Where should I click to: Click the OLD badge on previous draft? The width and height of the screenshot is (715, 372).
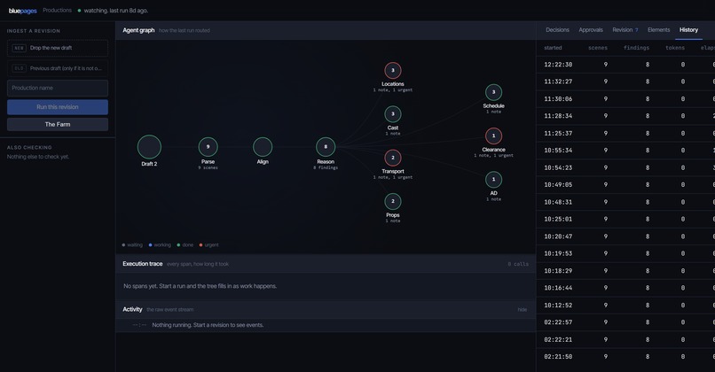(x=19, y=68)
